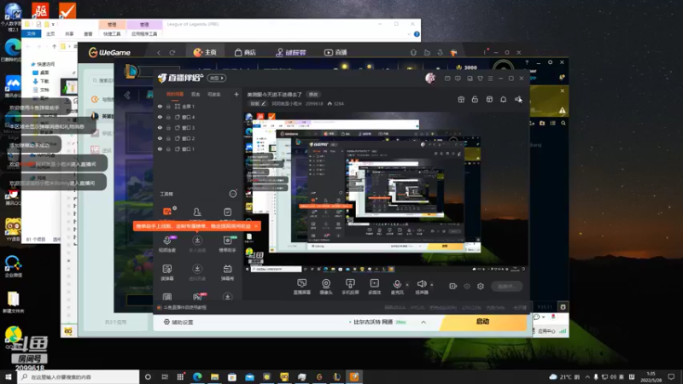Open toolbox more-options circle icon
This screenshot has width=683, height=384.
click(x=233, y=194)
